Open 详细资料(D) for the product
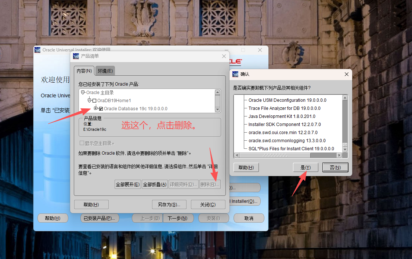 pos(183,184)
